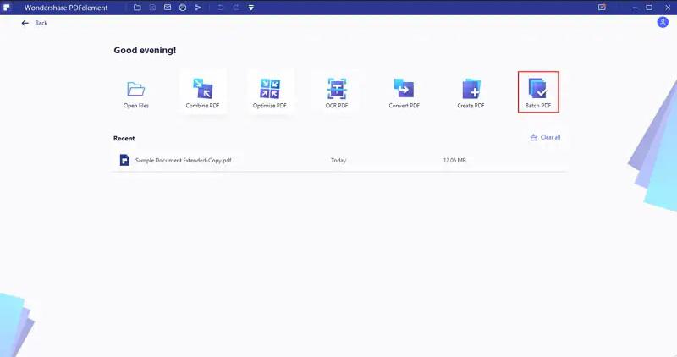The image size is (677, 357).
Task: Click the recent file's PDF icon
Action: (124, 160)
